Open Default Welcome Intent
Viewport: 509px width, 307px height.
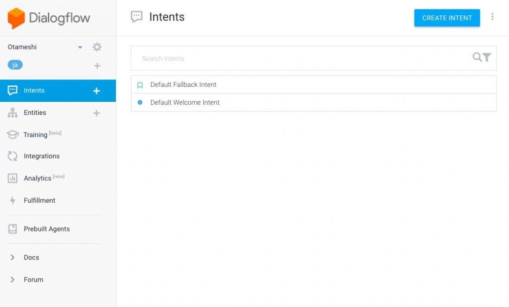(314, 102)
